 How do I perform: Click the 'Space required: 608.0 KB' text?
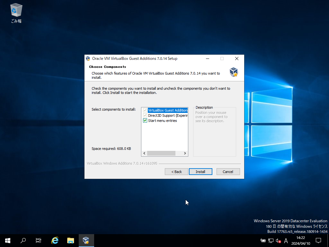pyautogui.click(x=111, y=149)
